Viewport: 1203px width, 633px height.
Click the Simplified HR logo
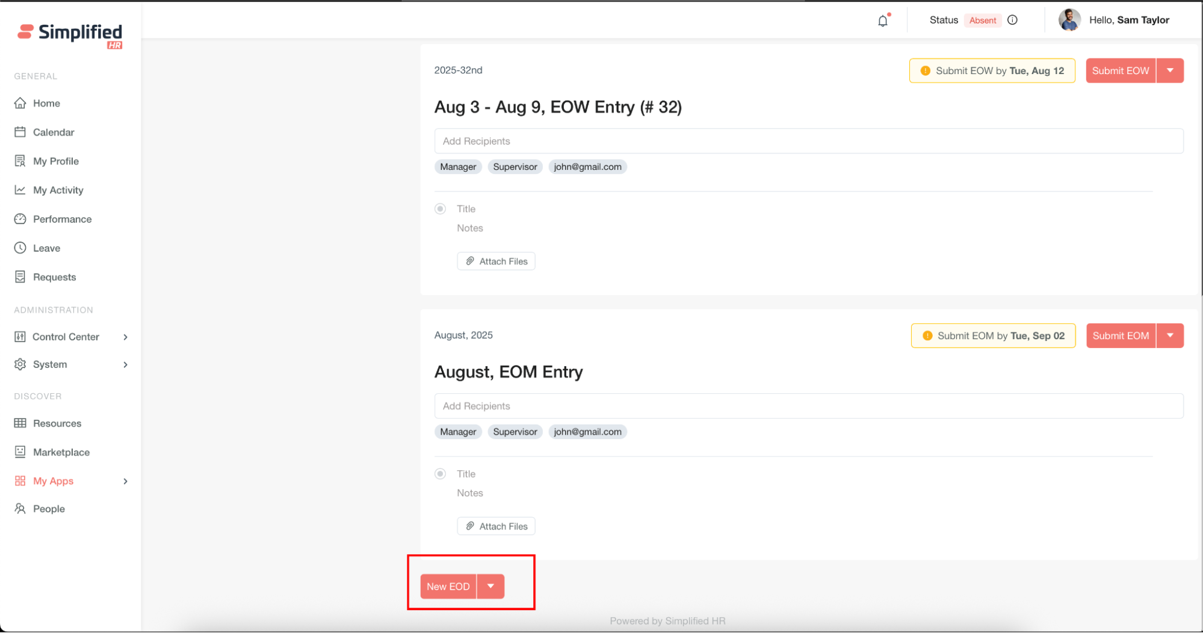tap(70, 35)
